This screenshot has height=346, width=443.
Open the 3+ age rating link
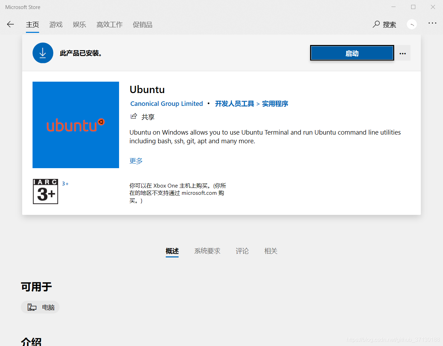click(x=65, y=184)
